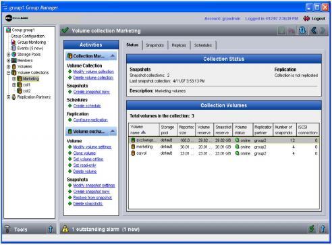Click the green checkmark beside Volume collection Marketing
This screenshot has height=245, width=332.
65,30
